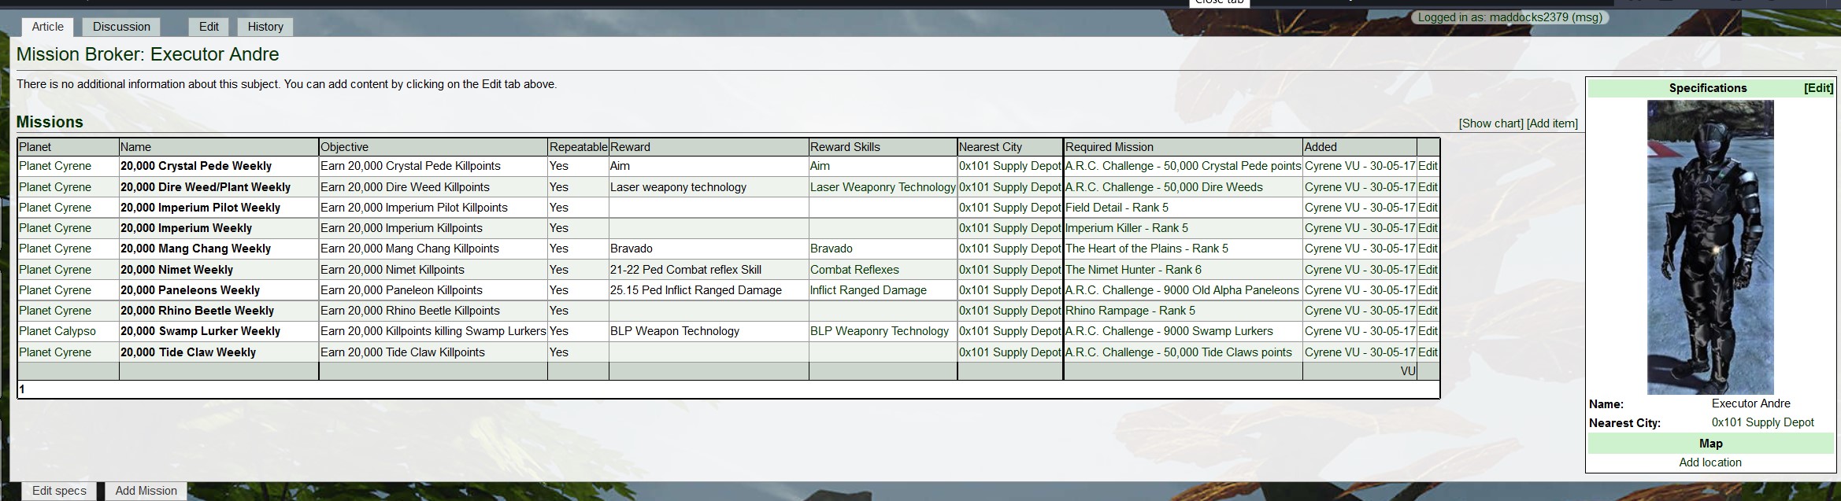Open Cyrene VU - 30-05-17 in Rhino Beetle row

click(x=1360, y=311)
